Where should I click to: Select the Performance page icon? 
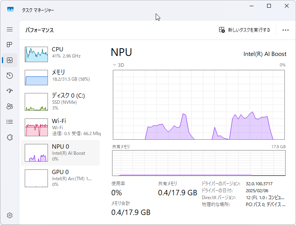(10, 60)
